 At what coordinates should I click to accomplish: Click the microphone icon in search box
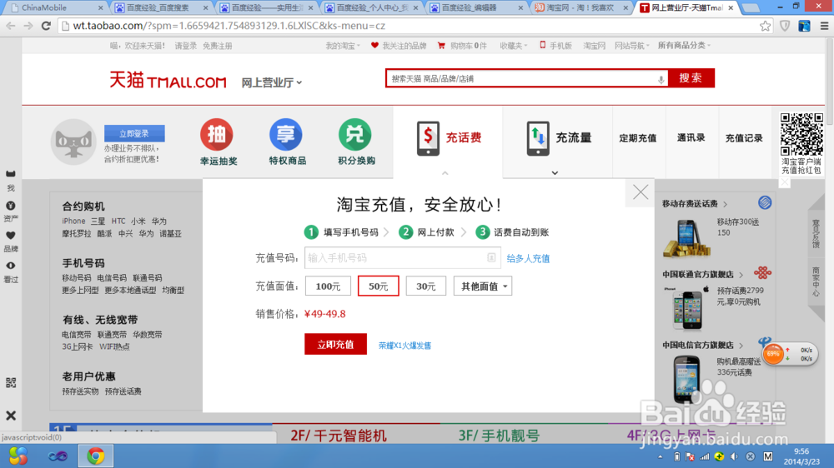pyautogui.click(x=661, y=79)
